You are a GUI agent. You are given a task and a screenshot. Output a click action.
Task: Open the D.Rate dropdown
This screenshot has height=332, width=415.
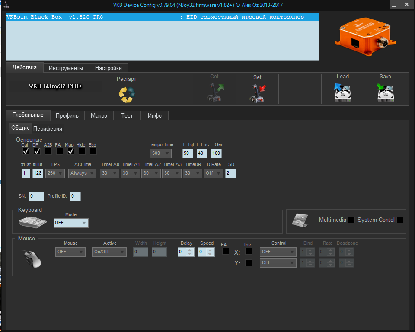(213, 173)
